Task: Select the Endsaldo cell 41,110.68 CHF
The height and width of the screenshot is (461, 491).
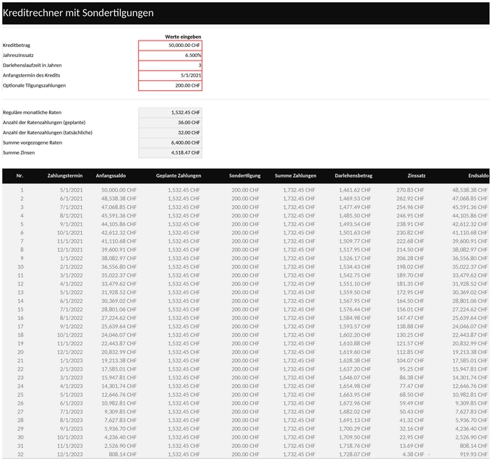Action: pyautogui.click(x=470, y=233)
